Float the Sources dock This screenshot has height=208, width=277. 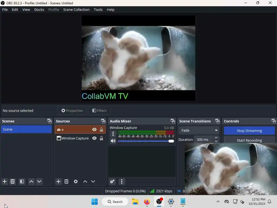103,121
